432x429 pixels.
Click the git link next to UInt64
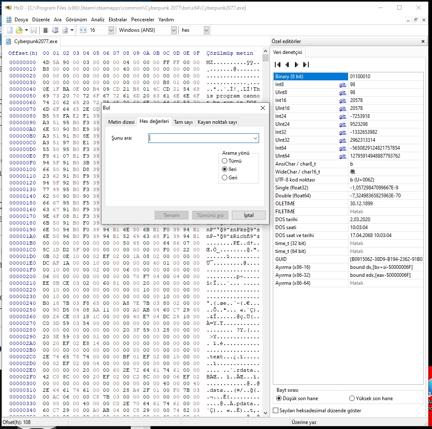tap(343, 156)
